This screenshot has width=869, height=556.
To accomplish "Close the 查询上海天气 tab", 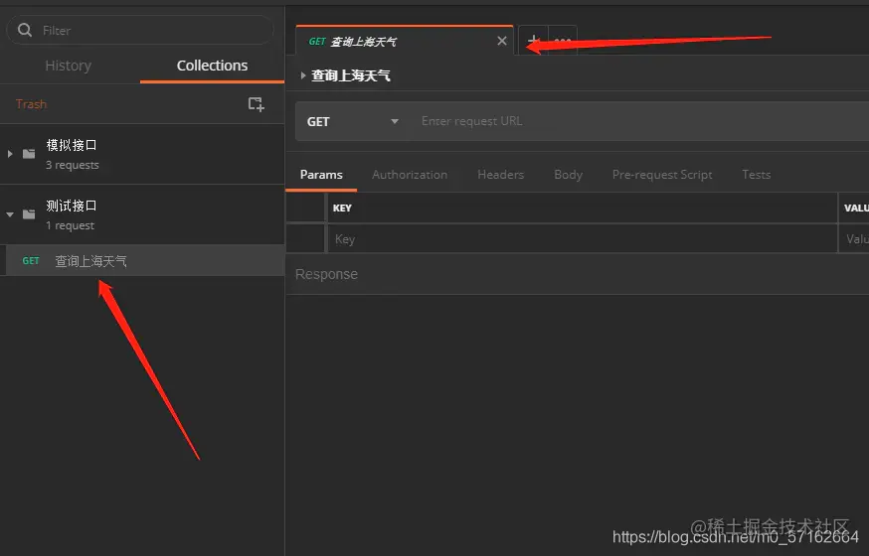I will point(502,41).
